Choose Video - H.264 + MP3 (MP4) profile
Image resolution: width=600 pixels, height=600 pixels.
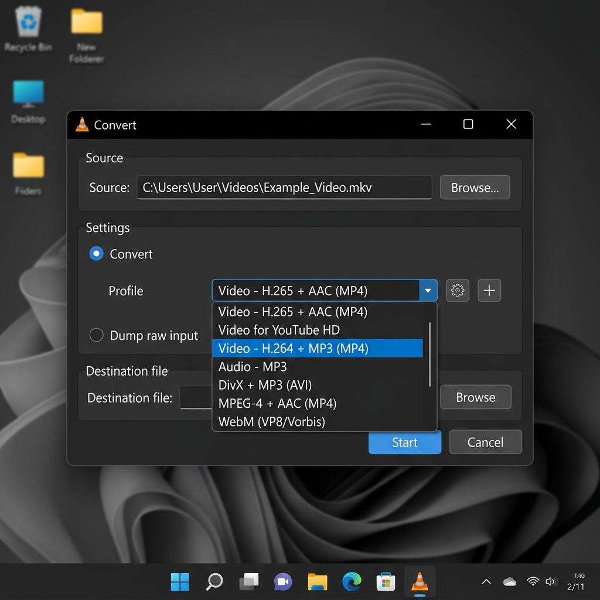tap(317, 348)
